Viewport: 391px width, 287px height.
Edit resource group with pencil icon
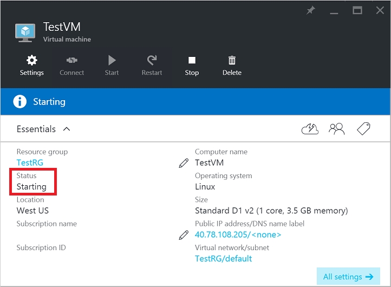(x=184, y=163)
